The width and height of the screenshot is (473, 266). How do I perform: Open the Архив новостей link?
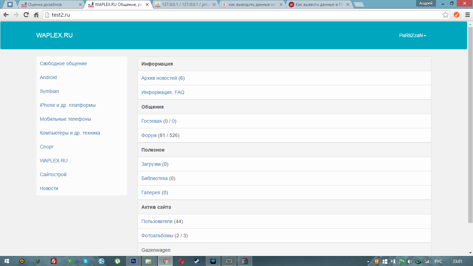point(159,78)
